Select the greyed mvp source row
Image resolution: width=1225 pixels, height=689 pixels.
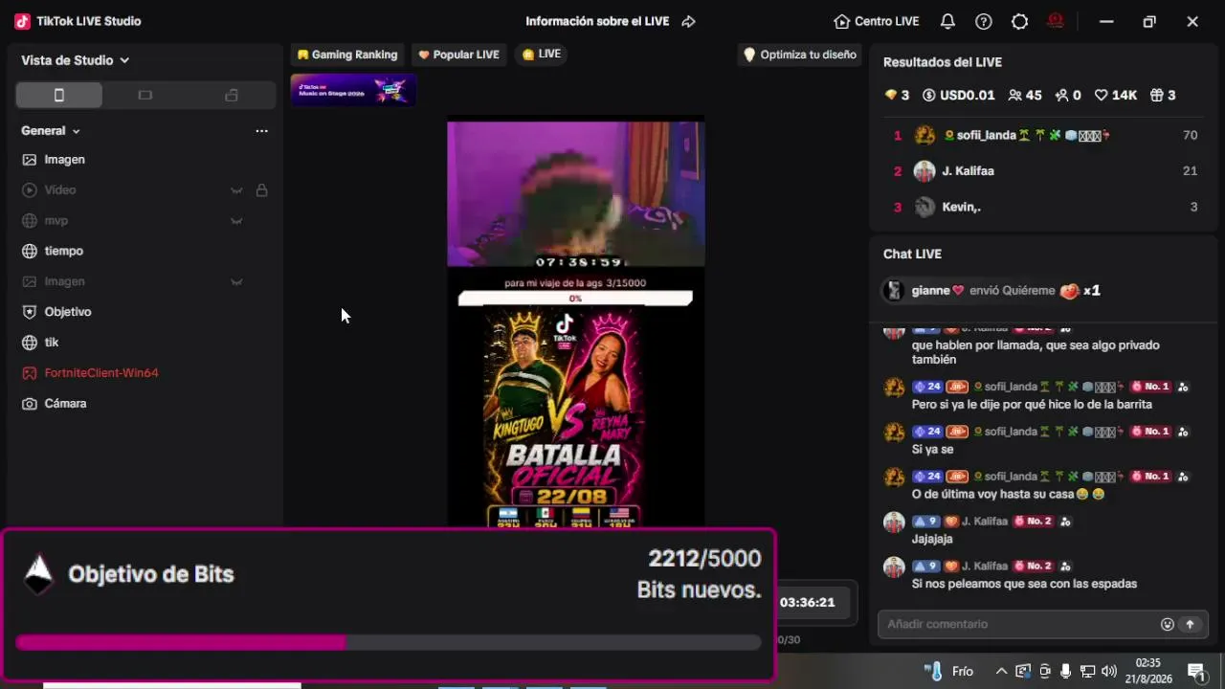point(145,221)
